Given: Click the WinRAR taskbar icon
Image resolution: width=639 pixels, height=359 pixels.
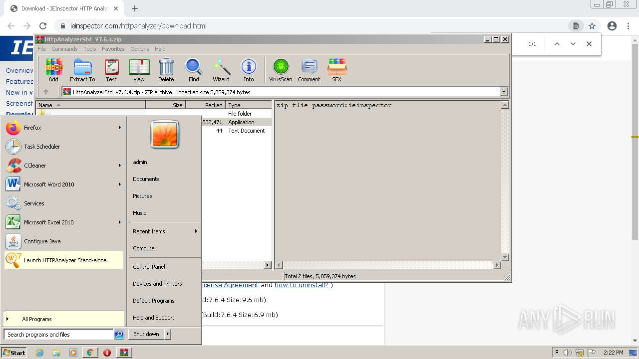Looking at the screenshot, I should coord(124,353).
